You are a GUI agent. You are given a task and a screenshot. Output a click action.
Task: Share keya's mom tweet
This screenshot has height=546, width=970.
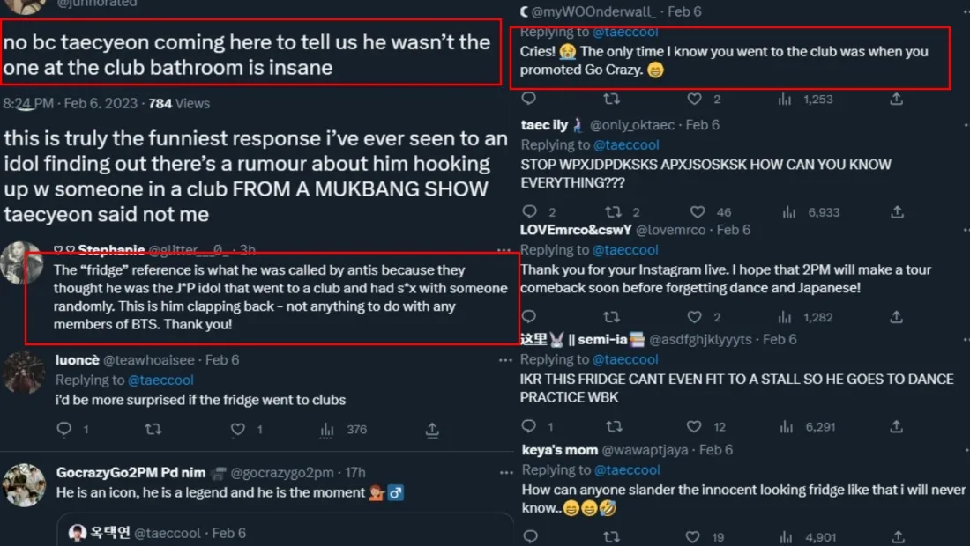[x=897, y=536]
